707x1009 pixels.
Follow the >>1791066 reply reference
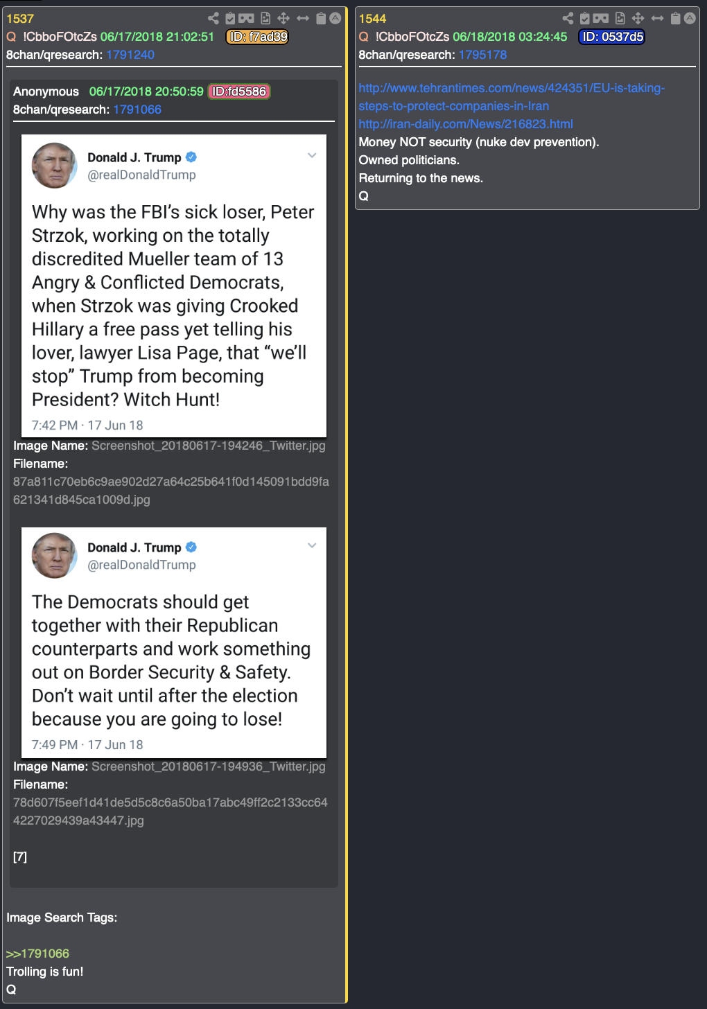[38, 954]
